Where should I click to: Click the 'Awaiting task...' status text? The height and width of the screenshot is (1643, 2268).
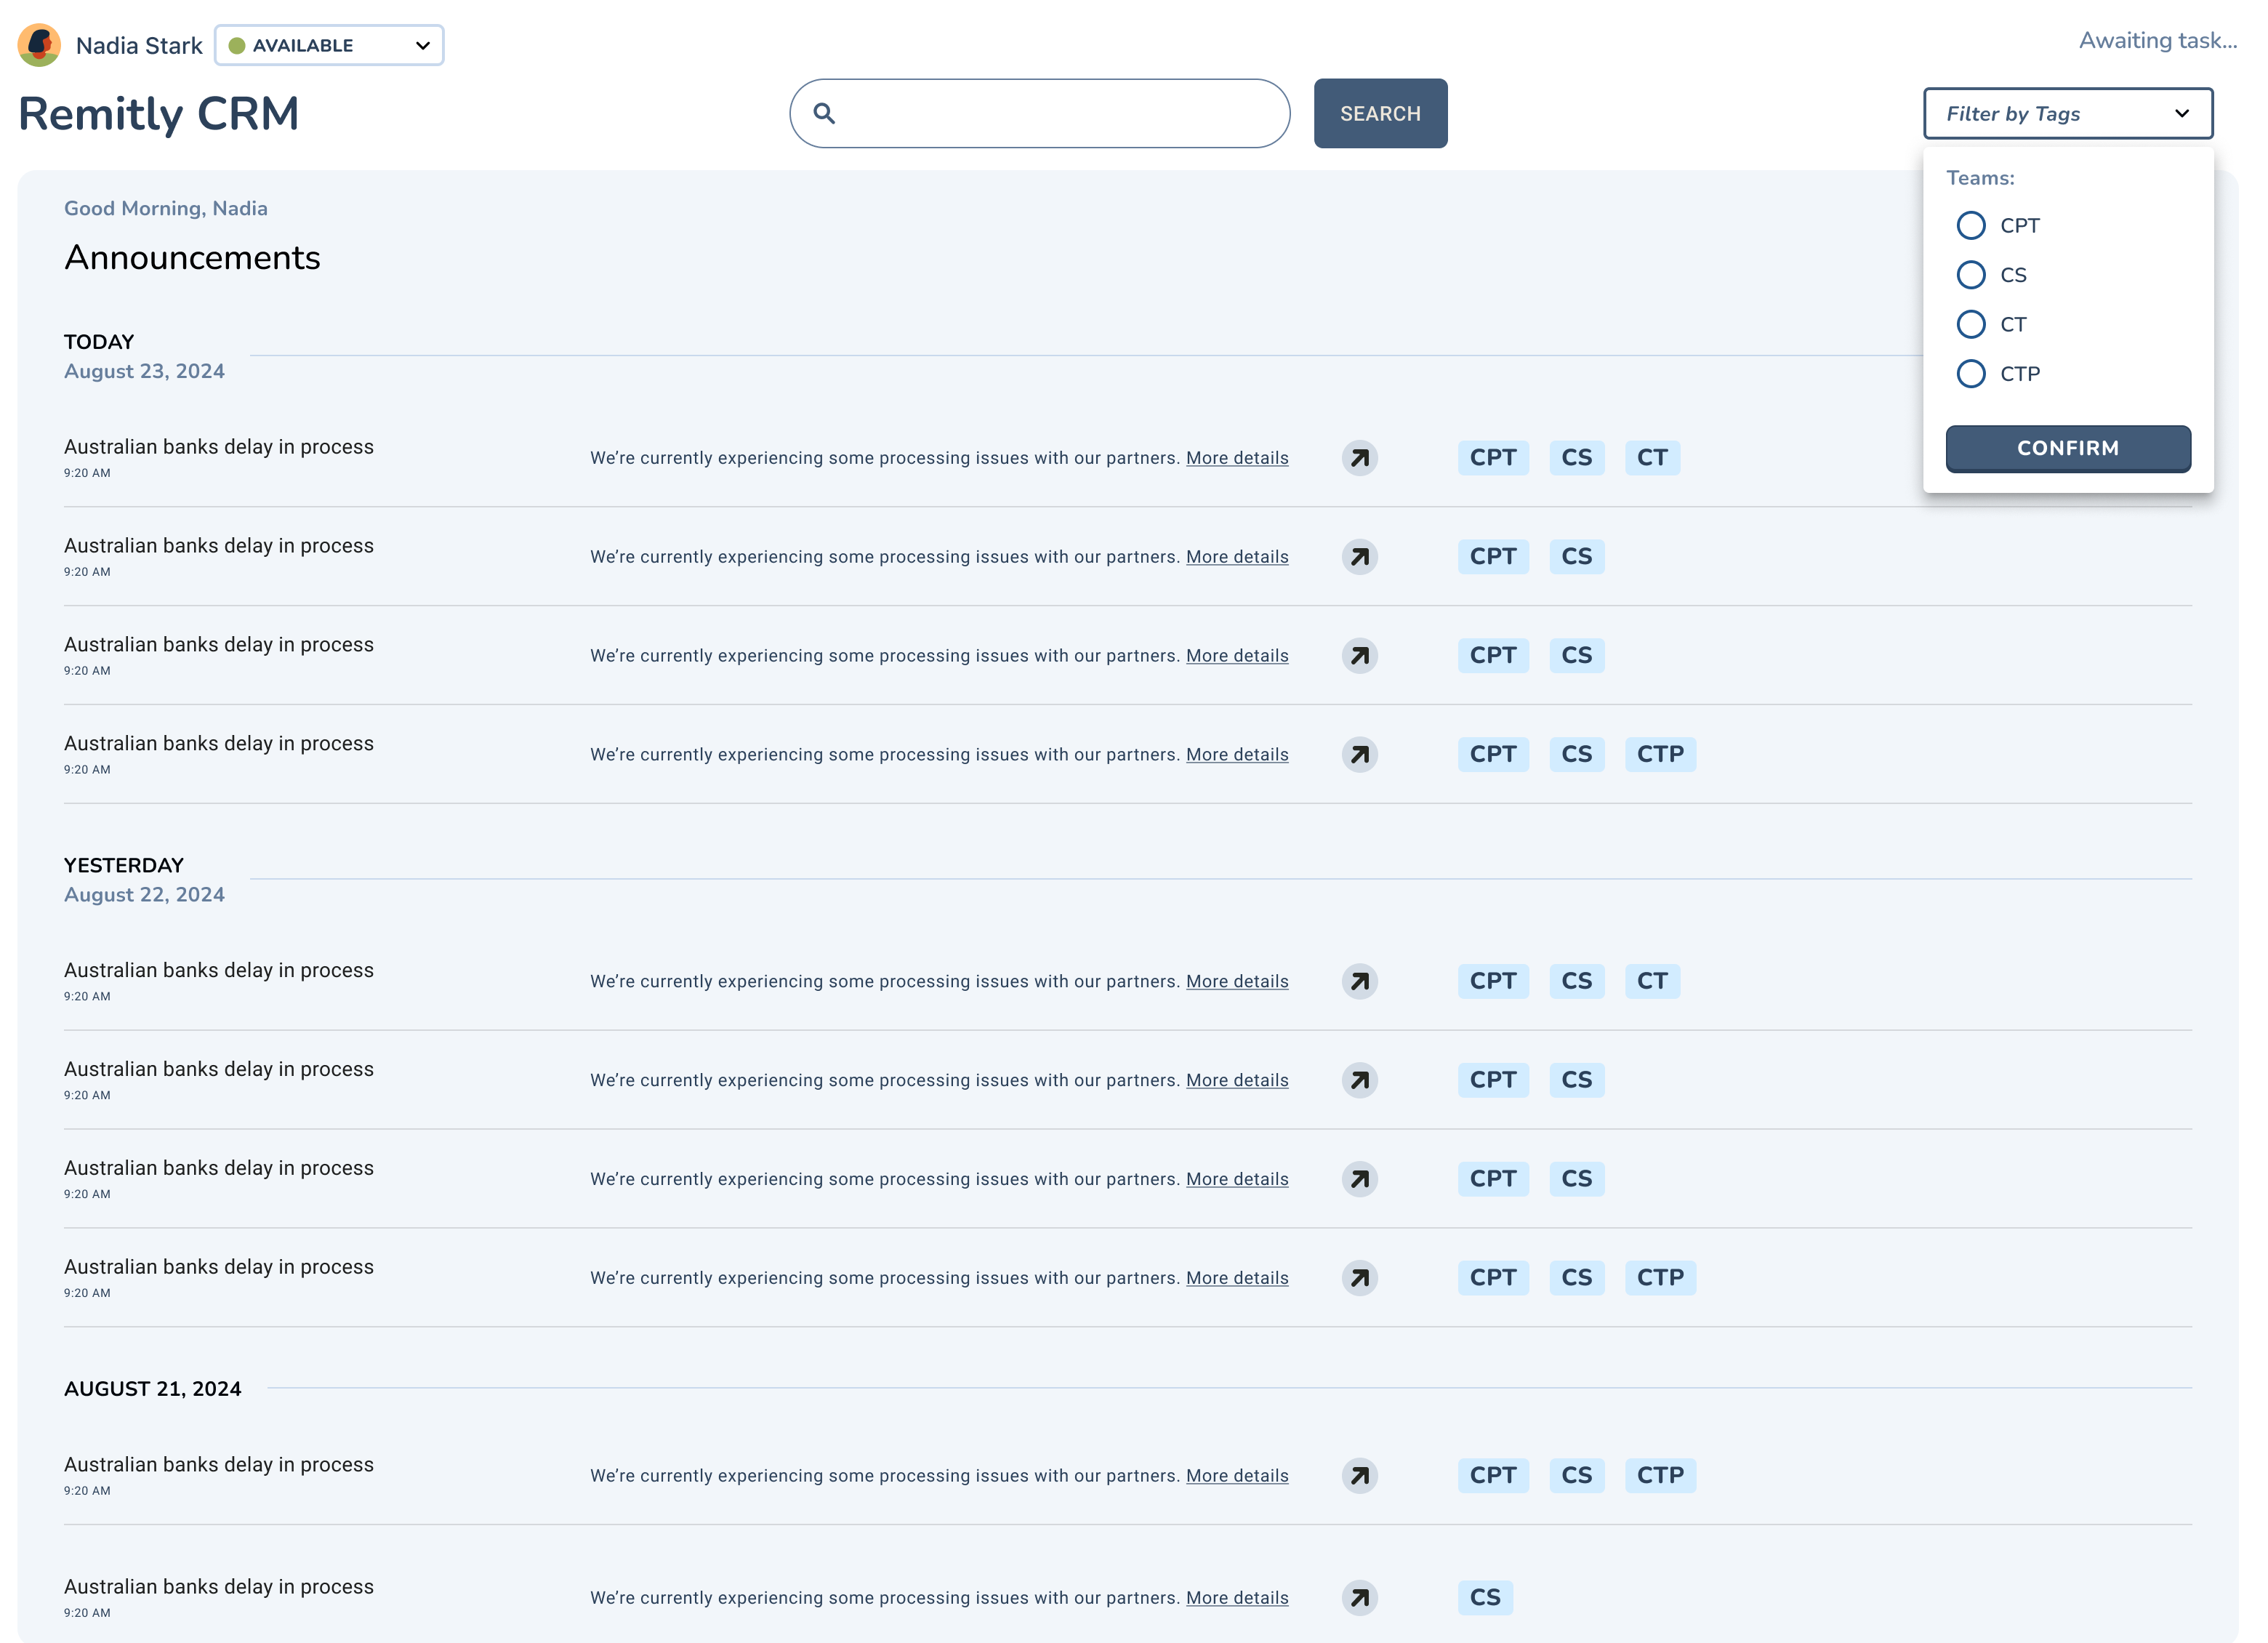pyautogui.click(x=2158, y=41)
